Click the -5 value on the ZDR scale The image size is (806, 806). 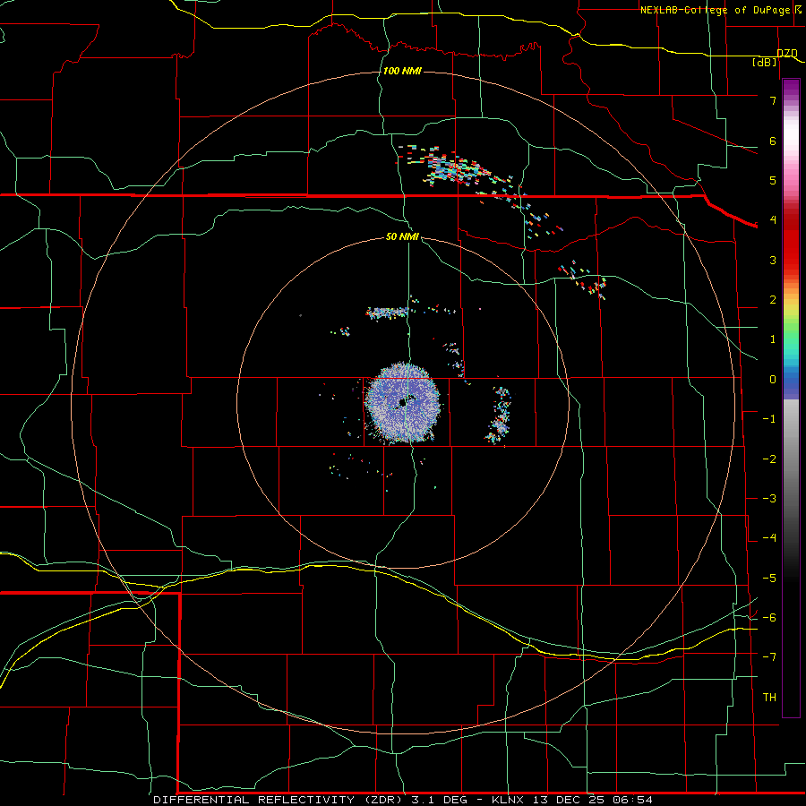tap(769, 579)
